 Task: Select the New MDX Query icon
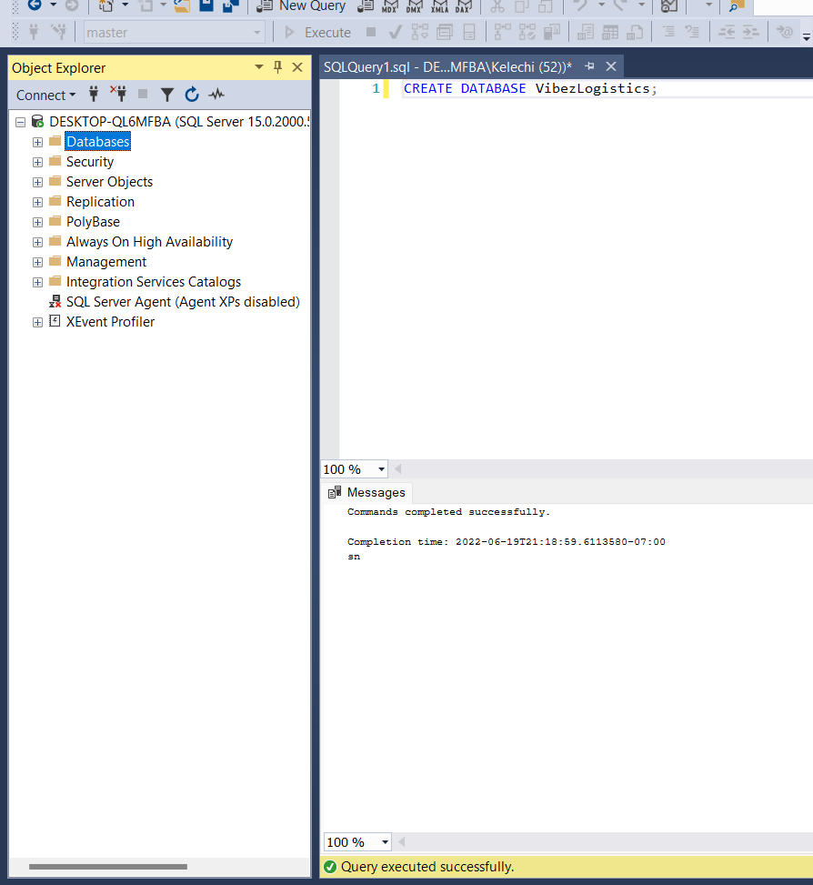click(391, 7)
